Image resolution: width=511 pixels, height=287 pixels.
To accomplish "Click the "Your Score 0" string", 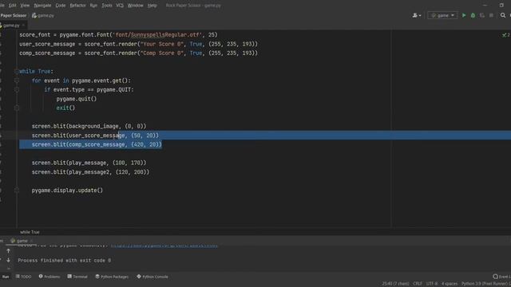I will 161,44.
